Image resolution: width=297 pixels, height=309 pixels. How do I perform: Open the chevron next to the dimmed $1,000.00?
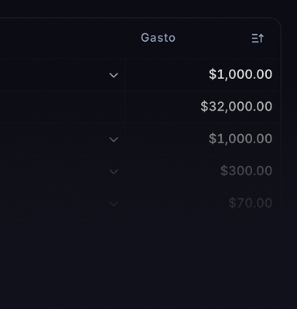pyautogui.click(x=114, y=139)
